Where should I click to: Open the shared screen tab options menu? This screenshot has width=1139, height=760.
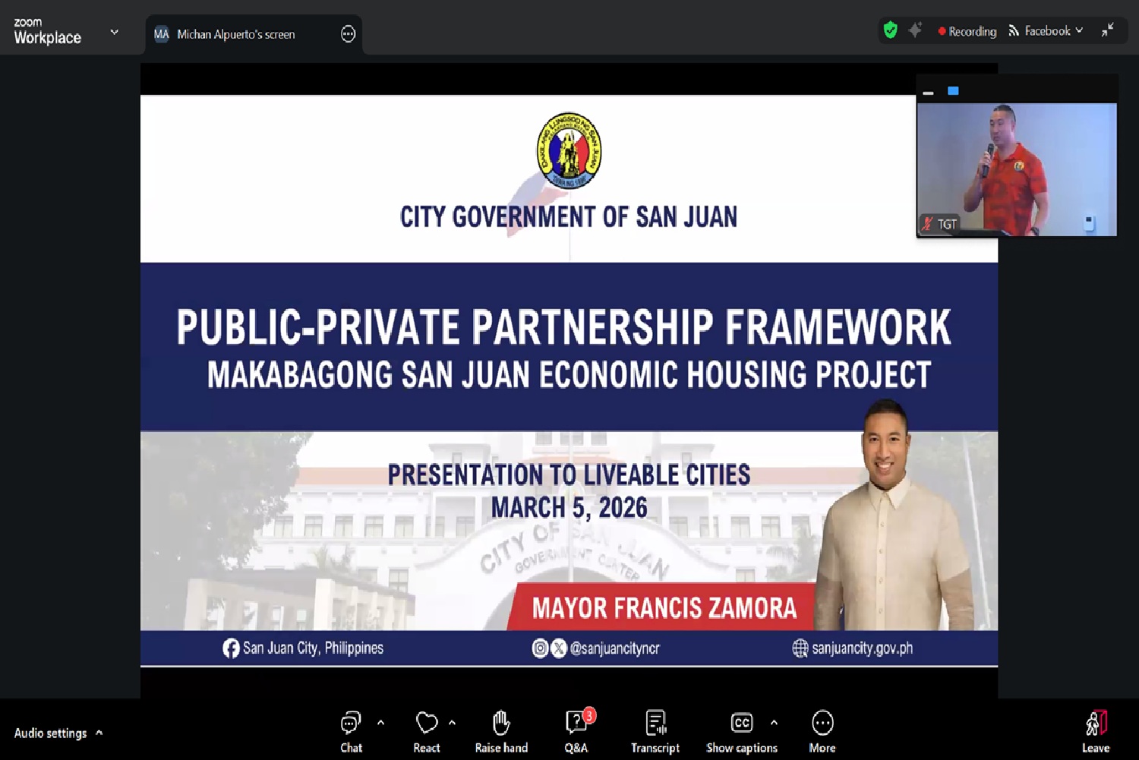[x=348, y=34]
